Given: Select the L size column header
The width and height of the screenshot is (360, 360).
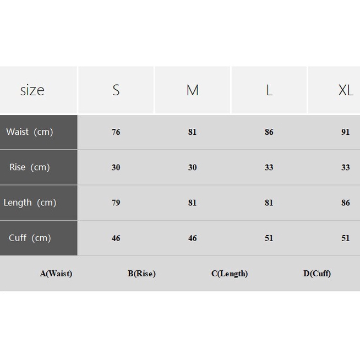Looking at the screenshot, I should 269,90.
